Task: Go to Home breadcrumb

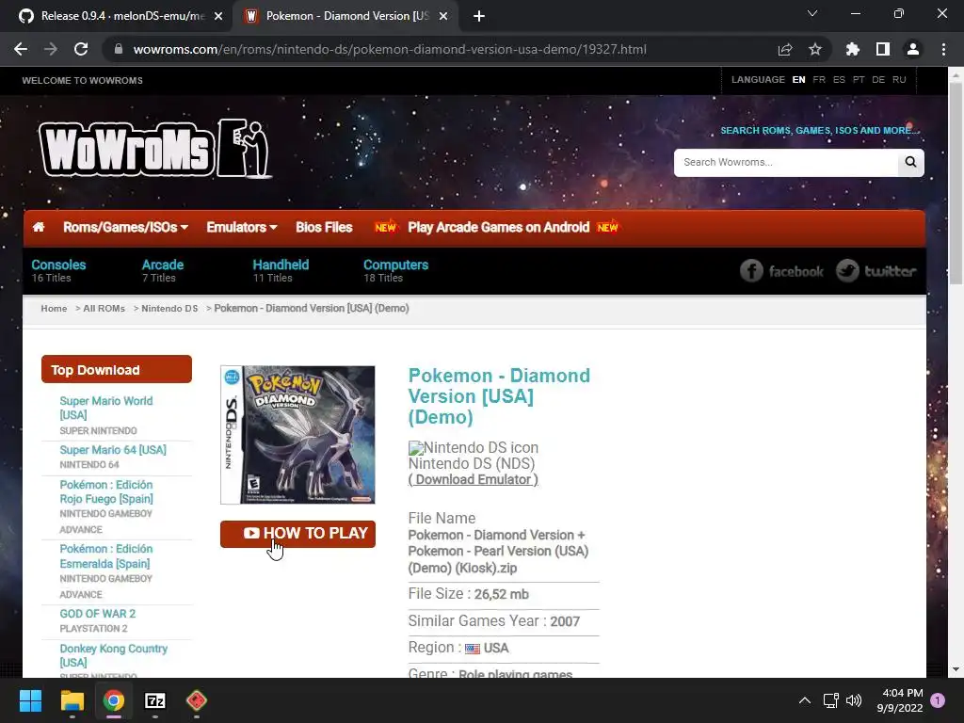Action: 54,309
